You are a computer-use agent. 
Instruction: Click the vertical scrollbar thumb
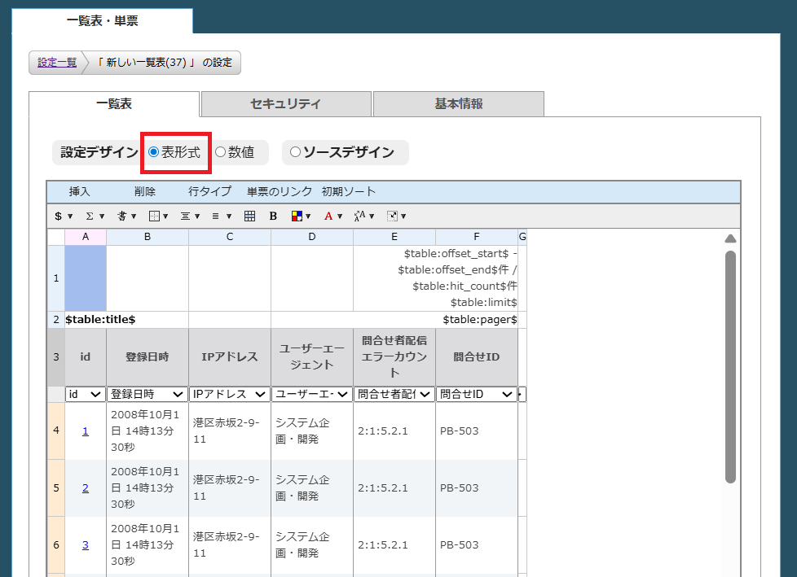(x=730, y=367)
